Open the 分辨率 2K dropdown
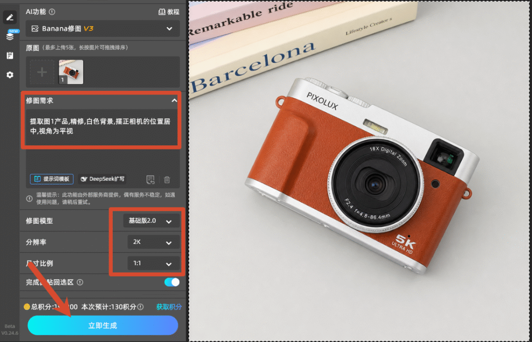This screenshot has height=342, width=532. [154, 242]
